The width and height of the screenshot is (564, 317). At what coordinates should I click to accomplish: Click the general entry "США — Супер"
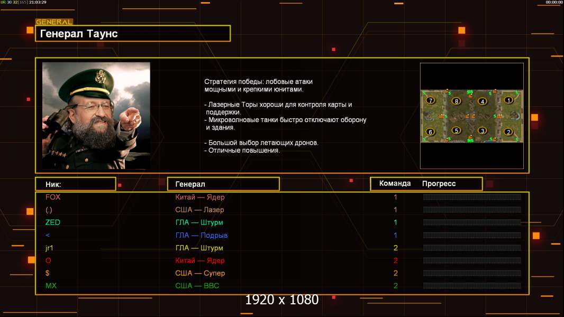[x=200, y=273]
